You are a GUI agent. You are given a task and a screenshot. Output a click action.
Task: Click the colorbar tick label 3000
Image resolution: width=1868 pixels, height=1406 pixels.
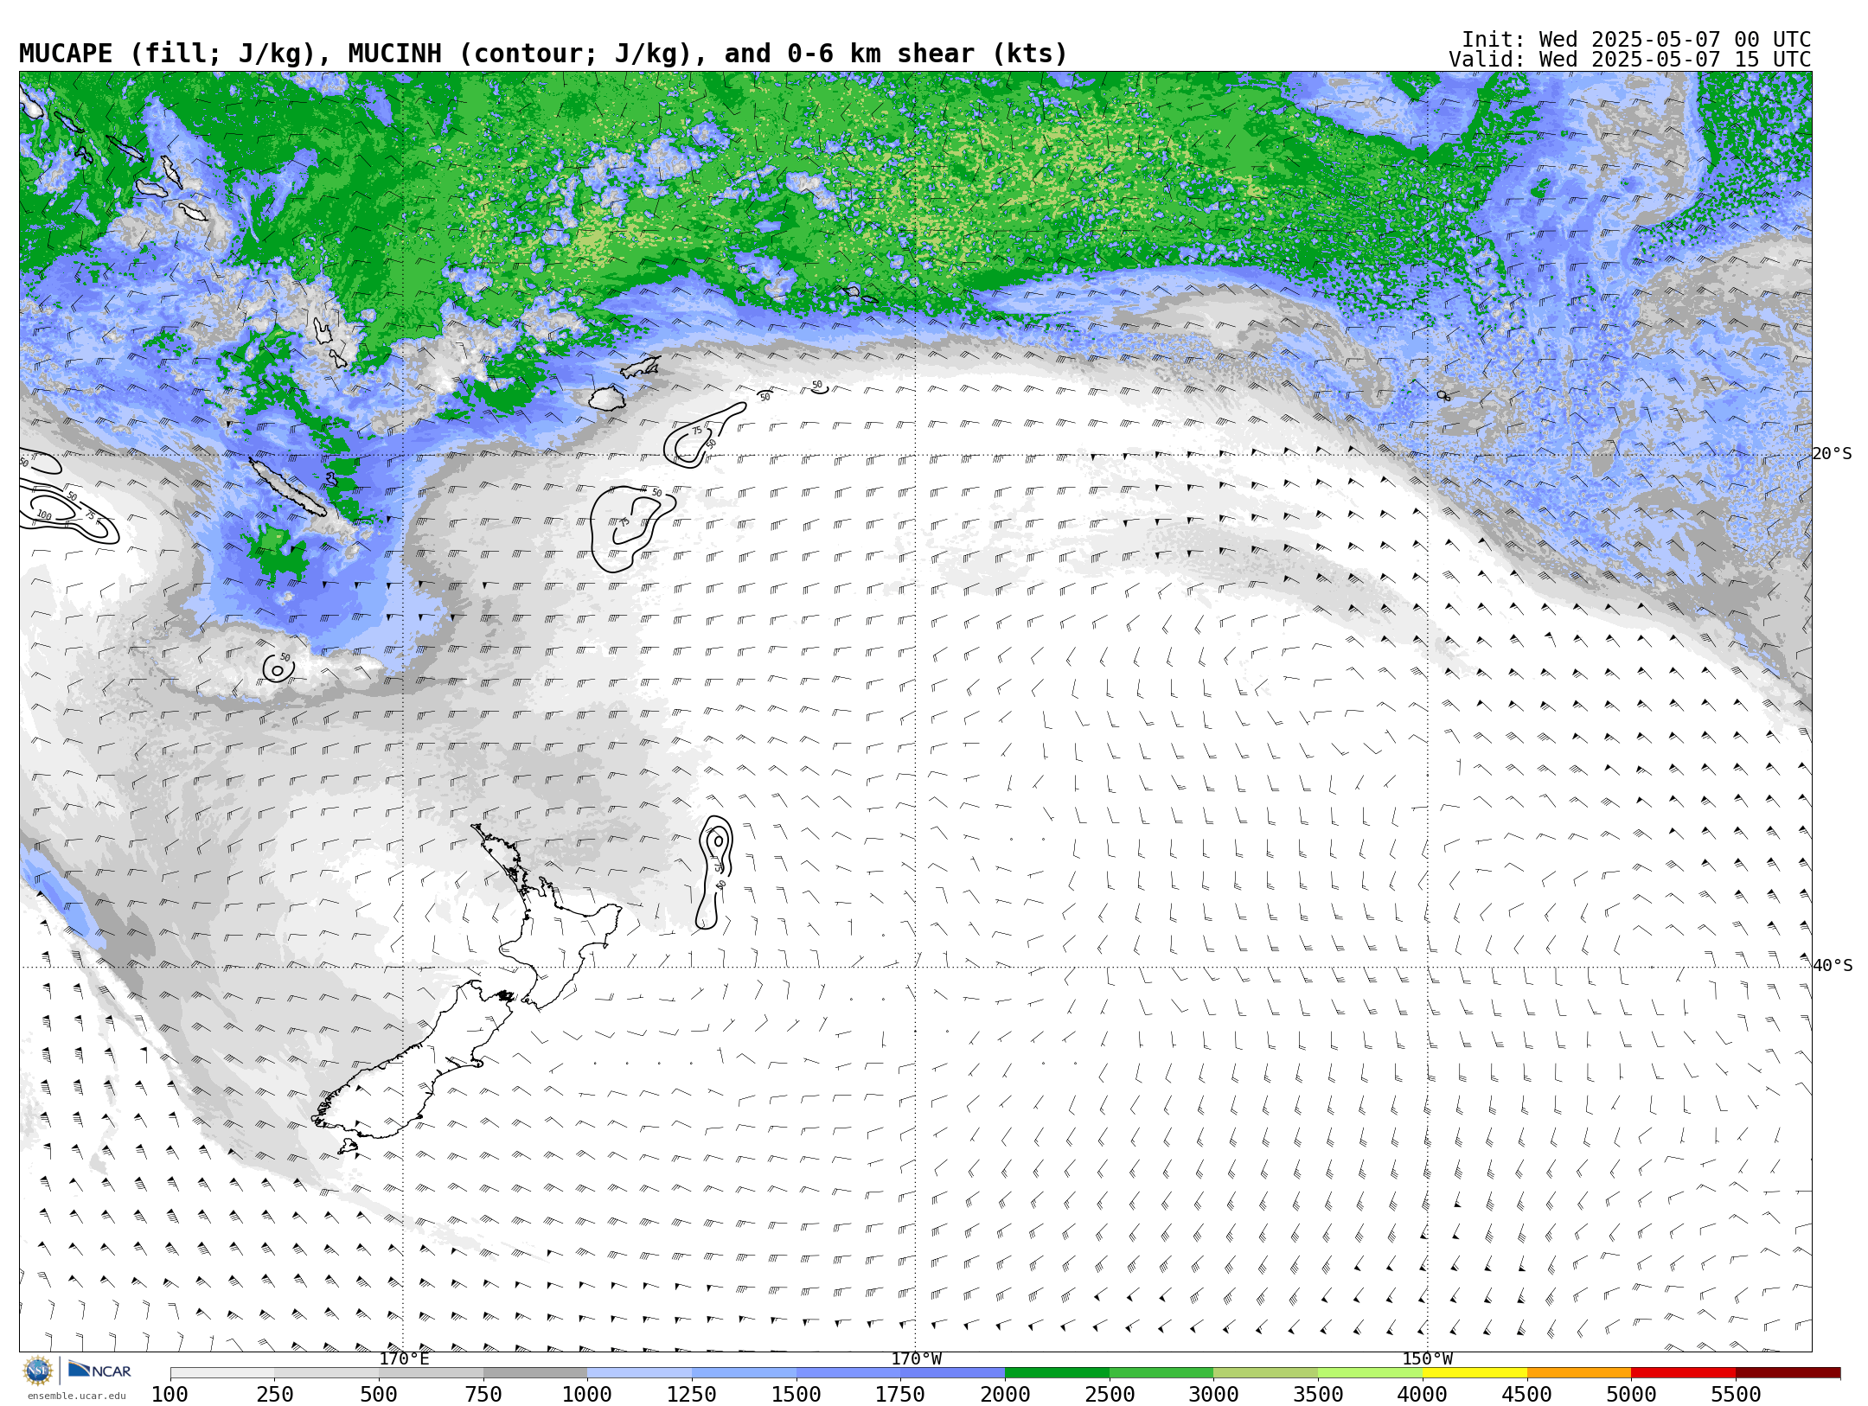tap(1213, 1394)
